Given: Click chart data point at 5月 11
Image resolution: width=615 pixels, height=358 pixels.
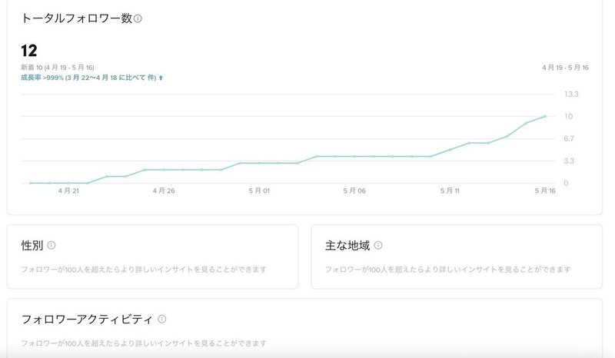Looking at the screenshot, I should coord(450,149).
